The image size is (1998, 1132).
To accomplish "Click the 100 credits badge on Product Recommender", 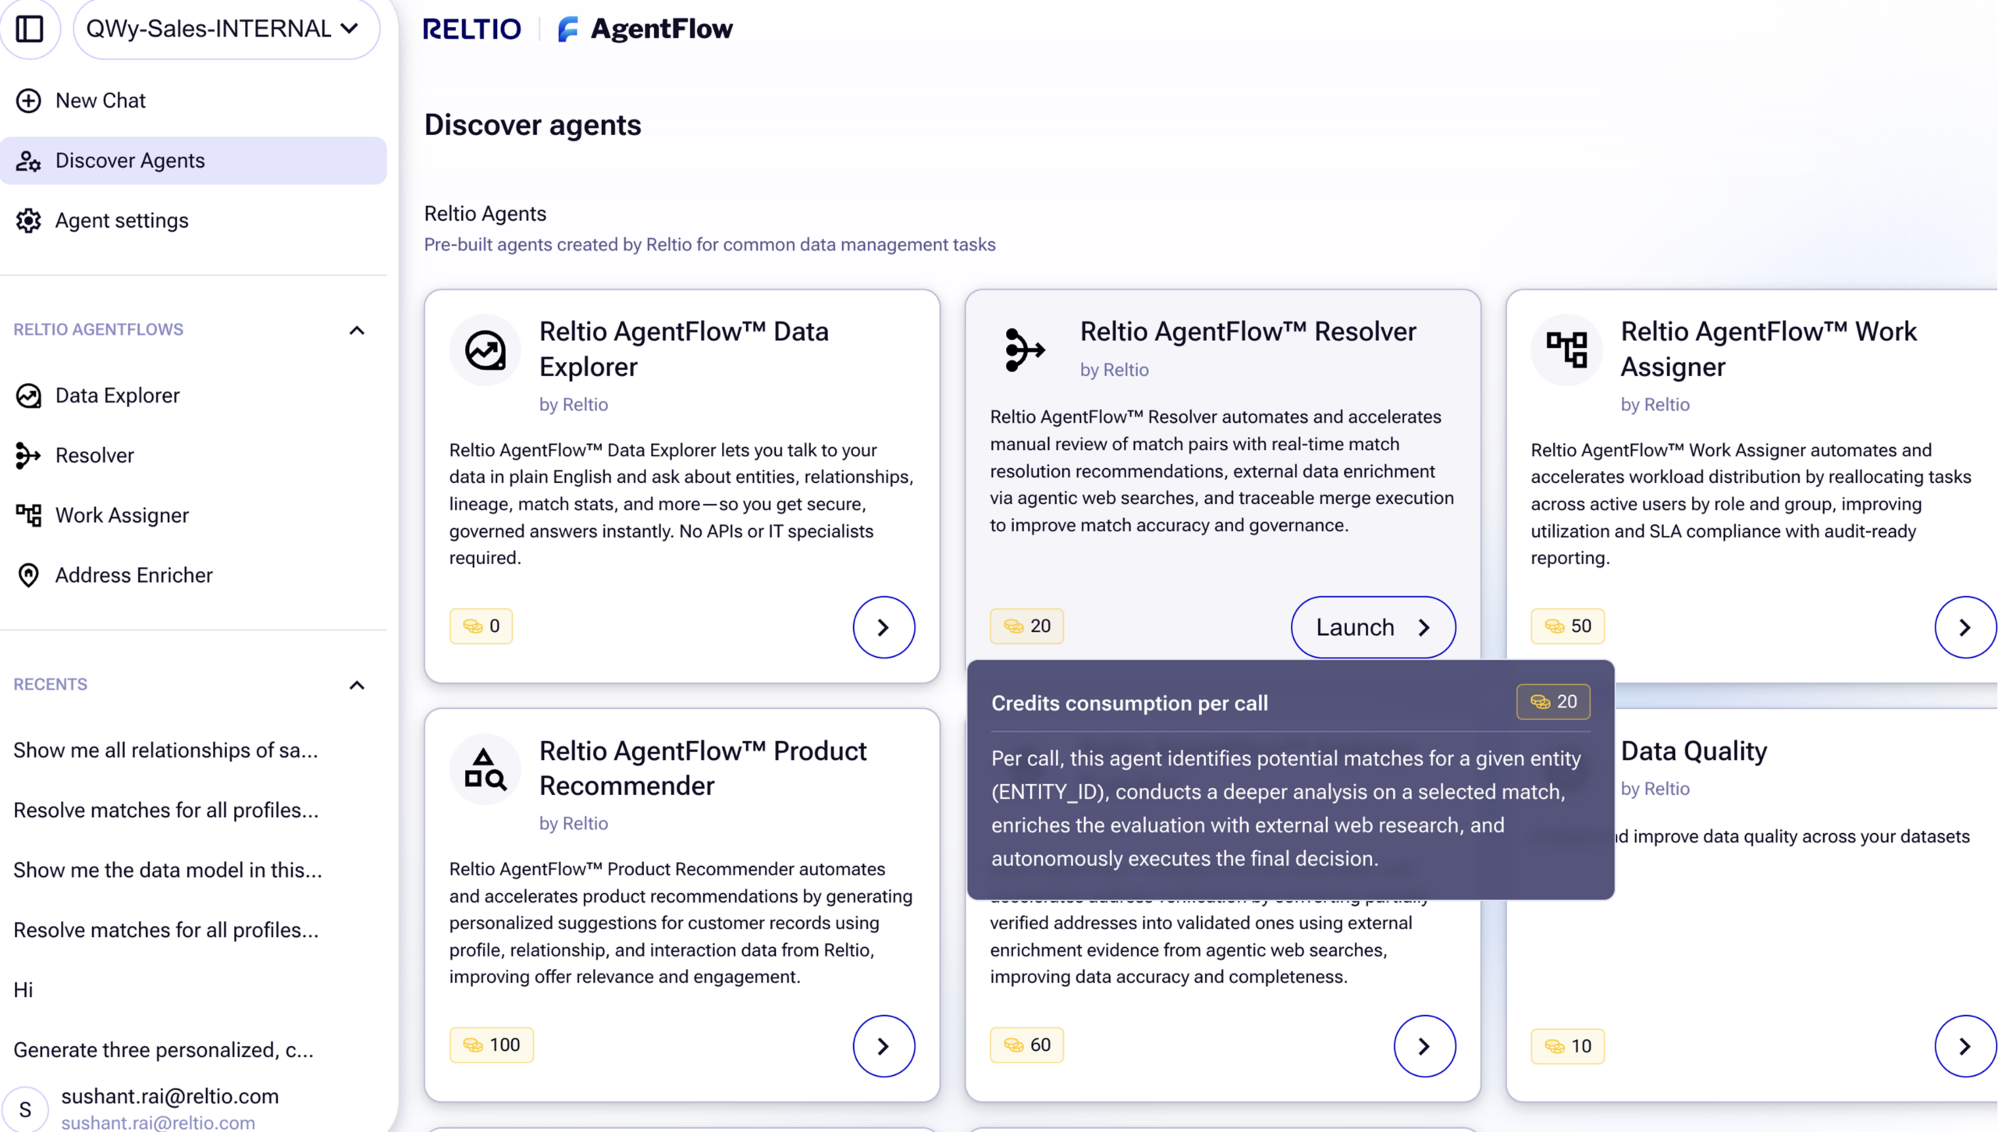I will 491,1045.
